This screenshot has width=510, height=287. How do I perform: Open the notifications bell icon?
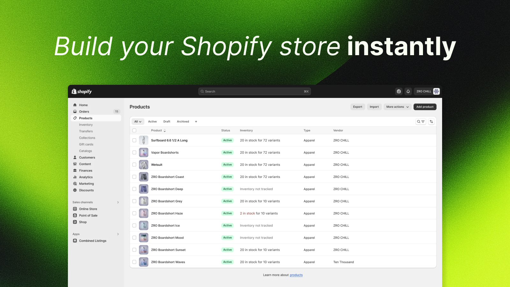click(x=408, y=92)
